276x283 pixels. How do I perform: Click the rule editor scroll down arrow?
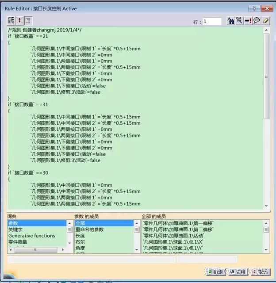coord(266,206)
